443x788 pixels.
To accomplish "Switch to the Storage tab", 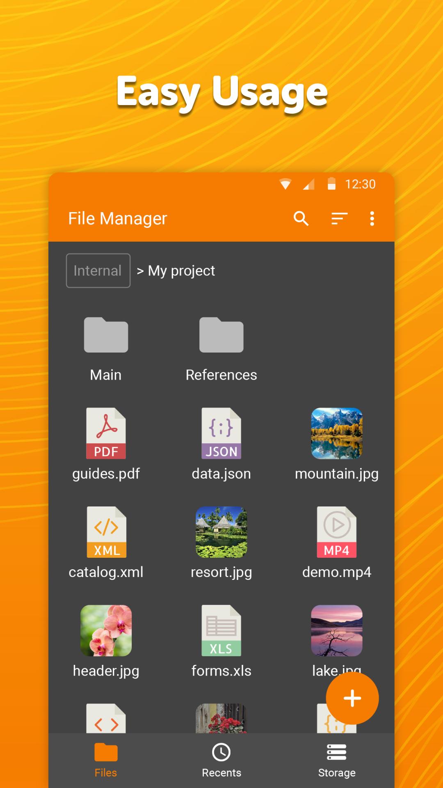I will 337,760.
